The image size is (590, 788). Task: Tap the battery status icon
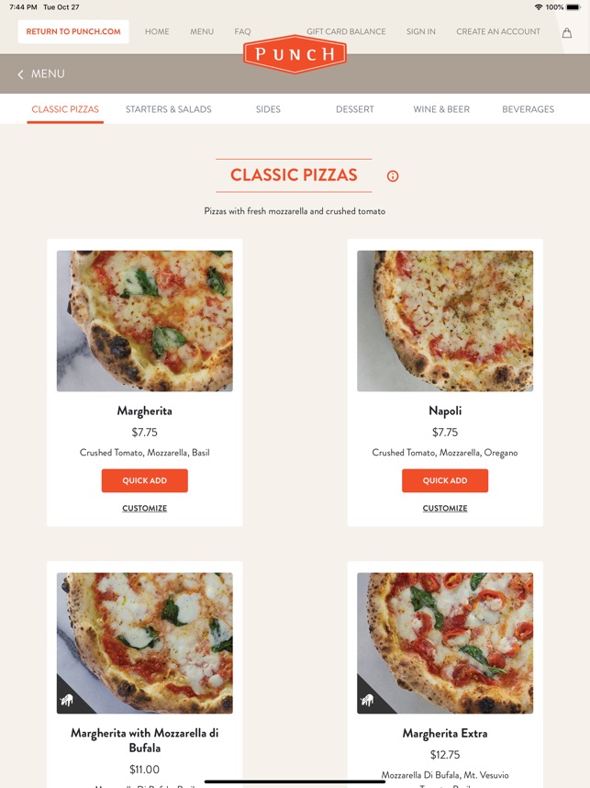point(573,7)
